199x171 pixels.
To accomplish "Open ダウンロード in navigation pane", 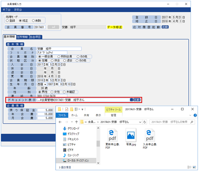I will [x=71, y=129].
